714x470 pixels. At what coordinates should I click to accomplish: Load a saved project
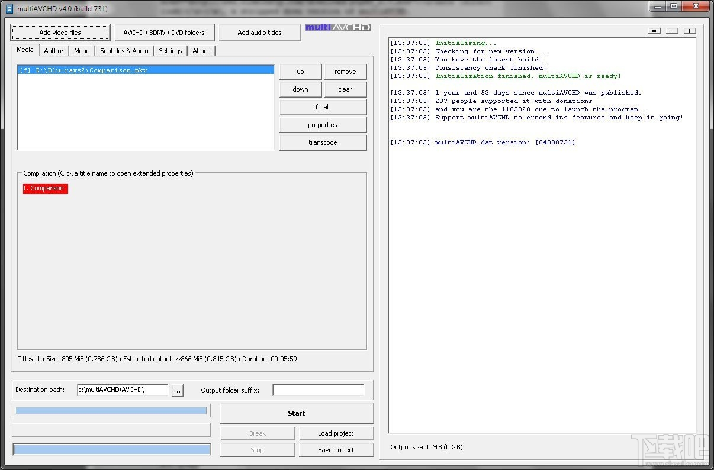(336, 433)
